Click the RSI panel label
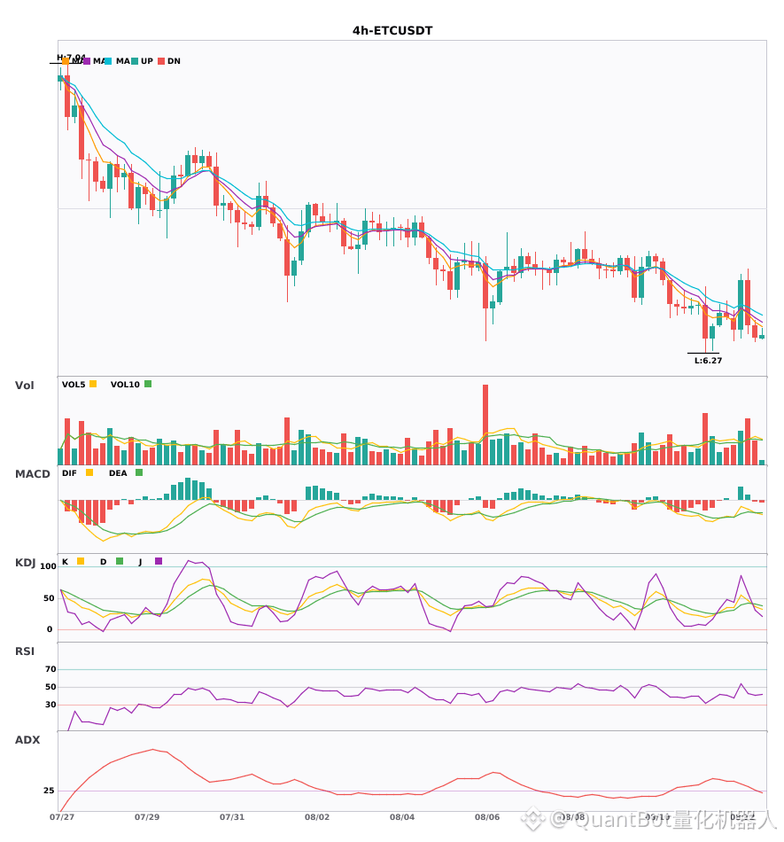Image resolution: width=784 pixels, height=842 pixels. 25,651
